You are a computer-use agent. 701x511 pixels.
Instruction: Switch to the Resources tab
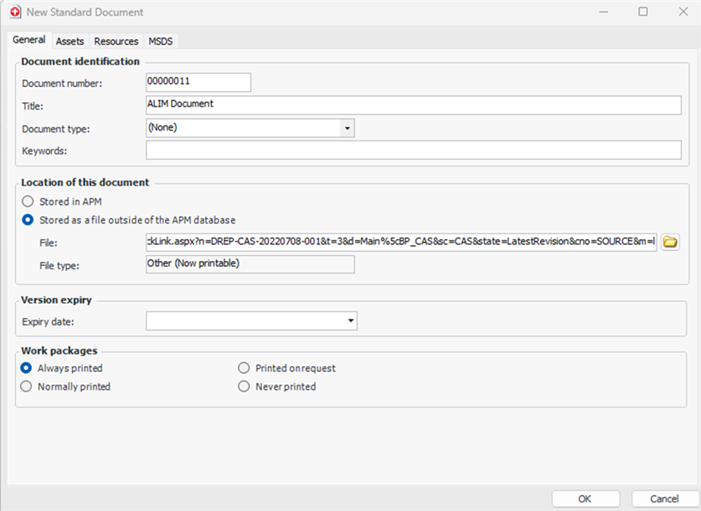pos(116,40)
